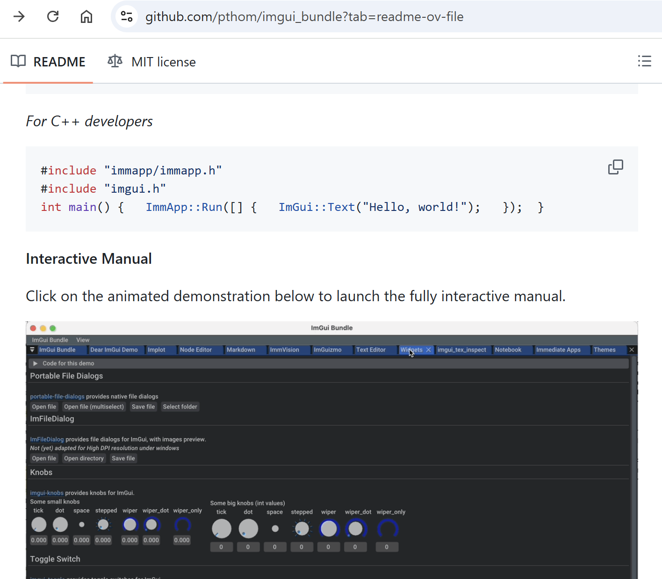Click the Interactive Manual heading
Image resolution: width=662 pixels, height=579 pixels.
point(89,259)
